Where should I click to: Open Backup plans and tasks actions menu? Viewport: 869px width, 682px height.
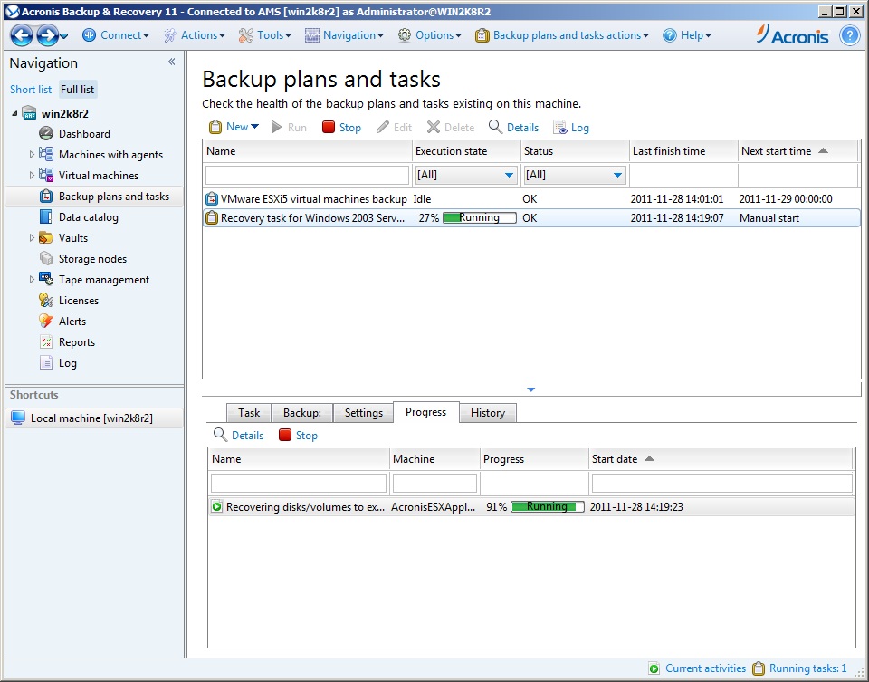point(562,35)
